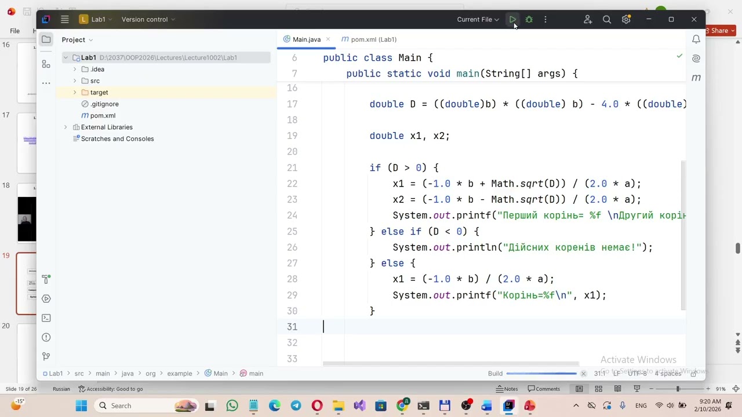
Task: Select slide 19 thumbnail in PowerPoint
Action: 27,284
